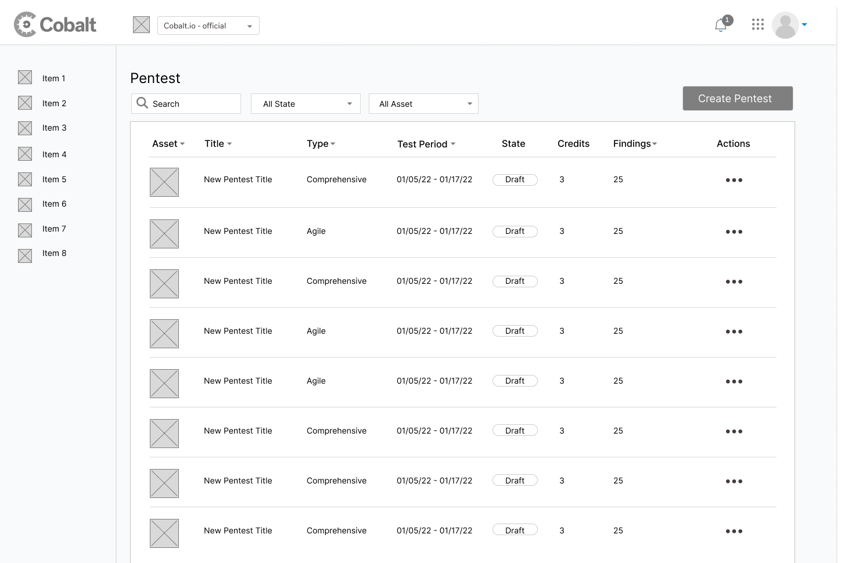Open actions menu for the fourth pentest row

734,331
